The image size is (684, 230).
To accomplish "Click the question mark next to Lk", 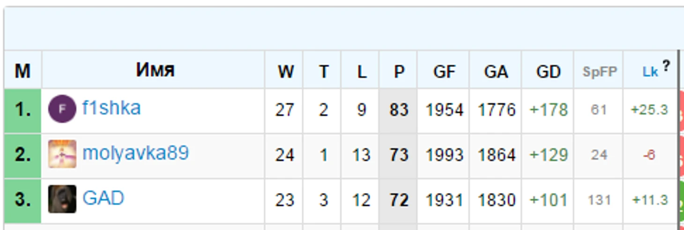I will 666,67.
